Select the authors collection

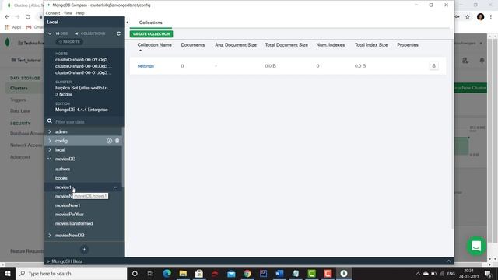pyautogui.click(x=62, y=170)
